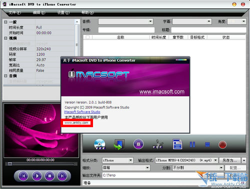Open the 角度 angle dropdown

pyautogui.click(x=243, y=21)
